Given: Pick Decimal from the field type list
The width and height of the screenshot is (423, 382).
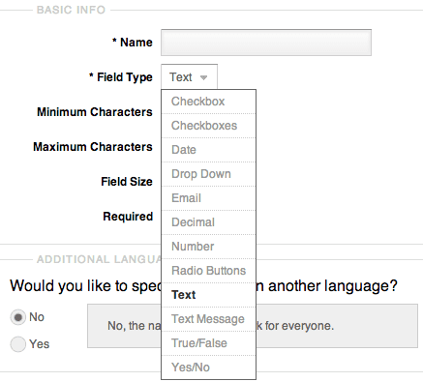Looking at the screenshot, I should (x=208, y=222).
